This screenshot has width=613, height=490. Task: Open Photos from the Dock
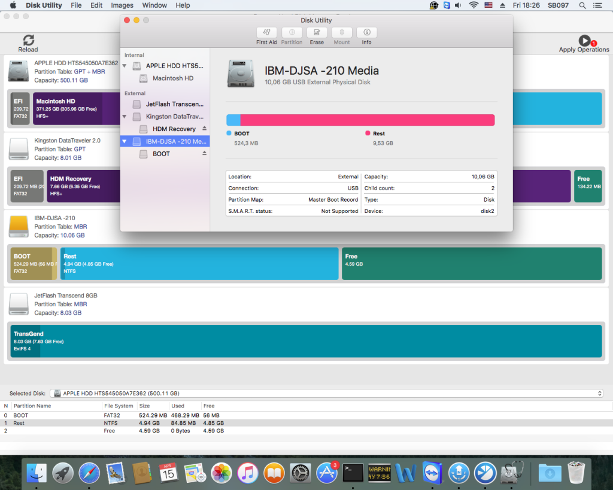coord(221,473)
